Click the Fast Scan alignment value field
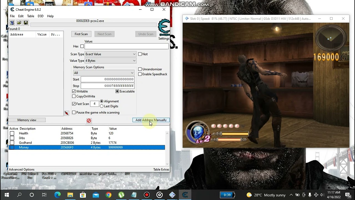Viewport: 355px width, 200px height. [x=95, y=104]
